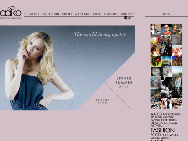Viewport: 188px width, 141px height.
Task: Select the ART tag
Action: tap(153, 117)
